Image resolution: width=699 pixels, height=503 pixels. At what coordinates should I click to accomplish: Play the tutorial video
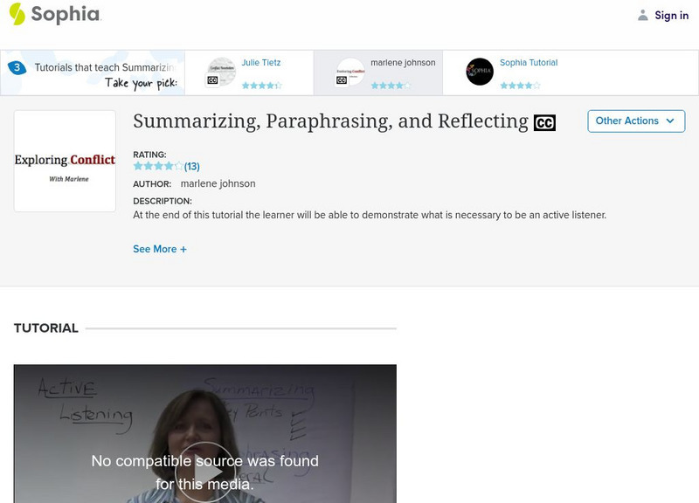point(205,472)
